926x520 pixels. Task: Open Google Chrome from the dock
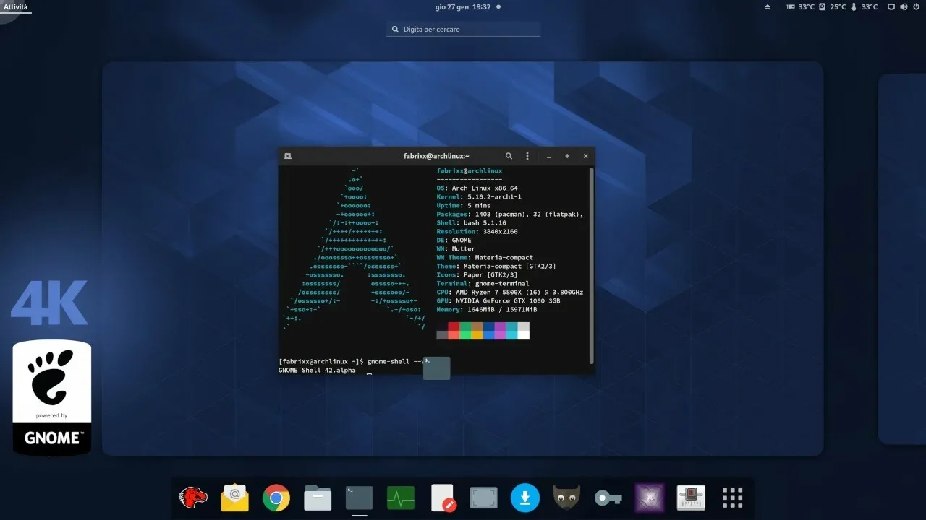(276, 498)
